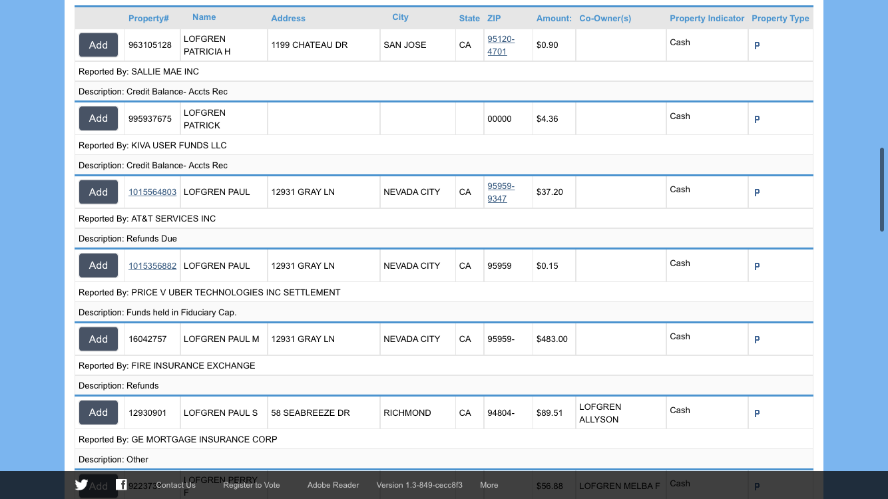Add property 995937675 LOFGREN PATRICK

[99, 118]
